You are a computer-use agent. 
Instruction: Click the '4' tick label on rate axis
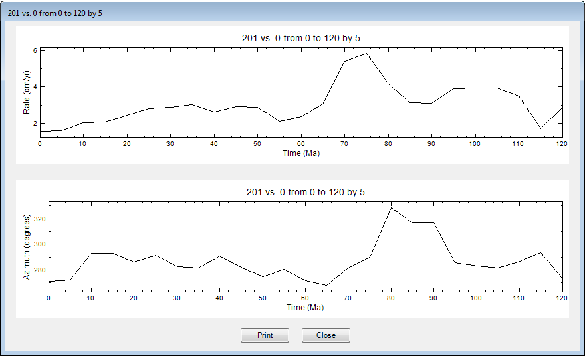click(35, 87)
